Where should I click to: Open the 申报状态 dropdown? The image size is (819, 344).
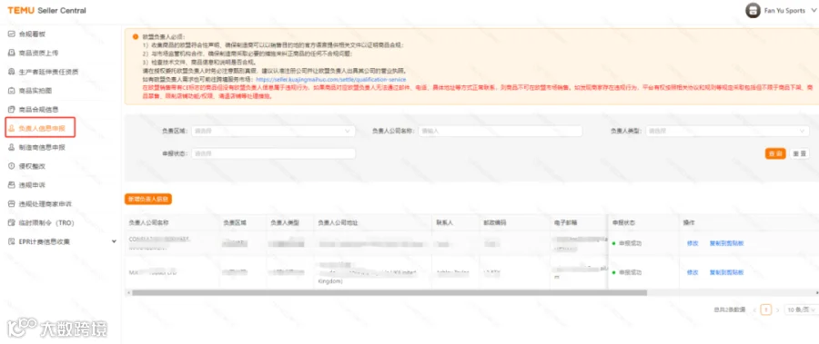[273, 153]
